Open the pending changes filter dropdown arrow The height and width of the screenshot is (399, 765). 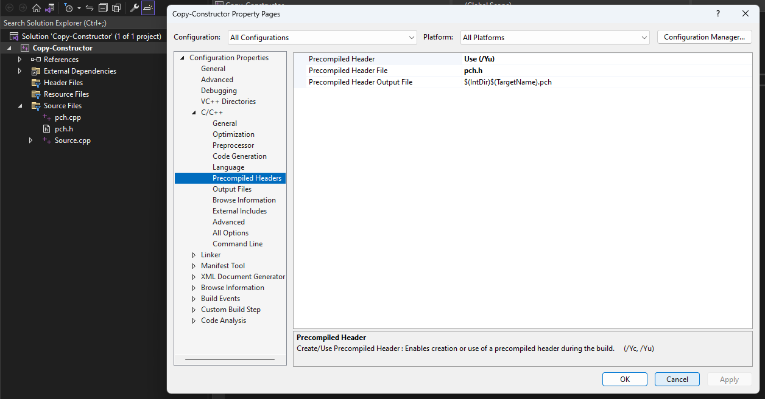[79, 9]
